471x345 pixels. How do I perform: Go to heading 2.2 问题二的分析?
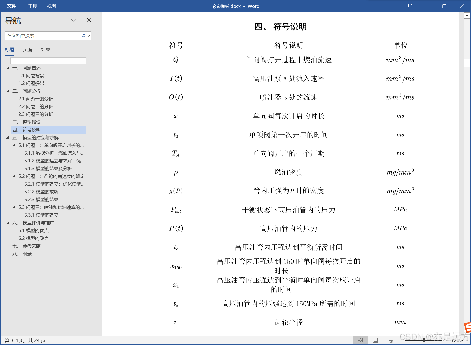(36, 107)
